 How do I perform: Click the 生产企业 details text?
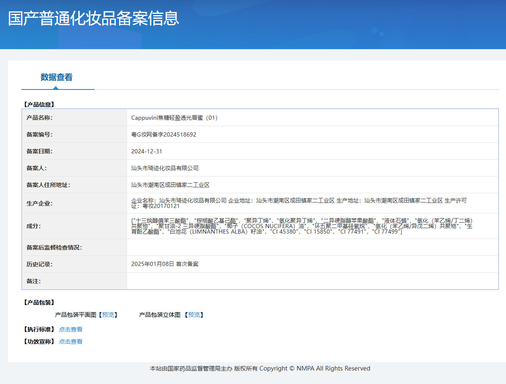click(x=299, y=203)
